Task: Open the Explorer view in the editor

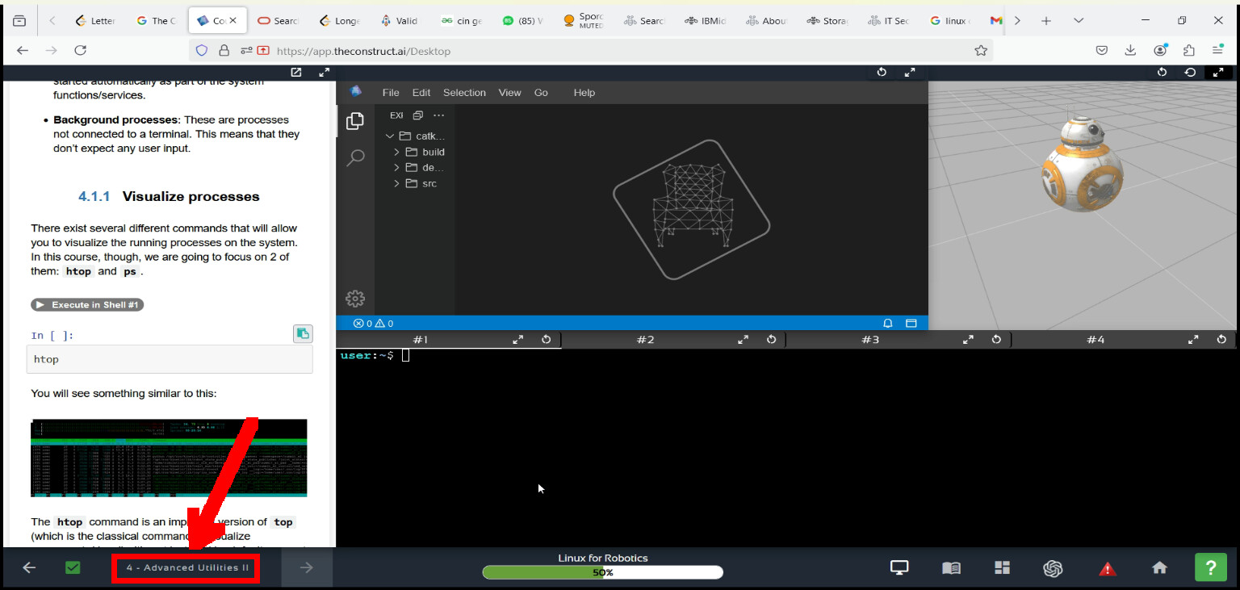Action: point(355,121)
